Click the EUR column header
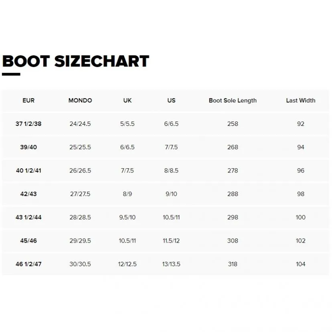This screenshot has width=332, height=332. tap(28, 101)
